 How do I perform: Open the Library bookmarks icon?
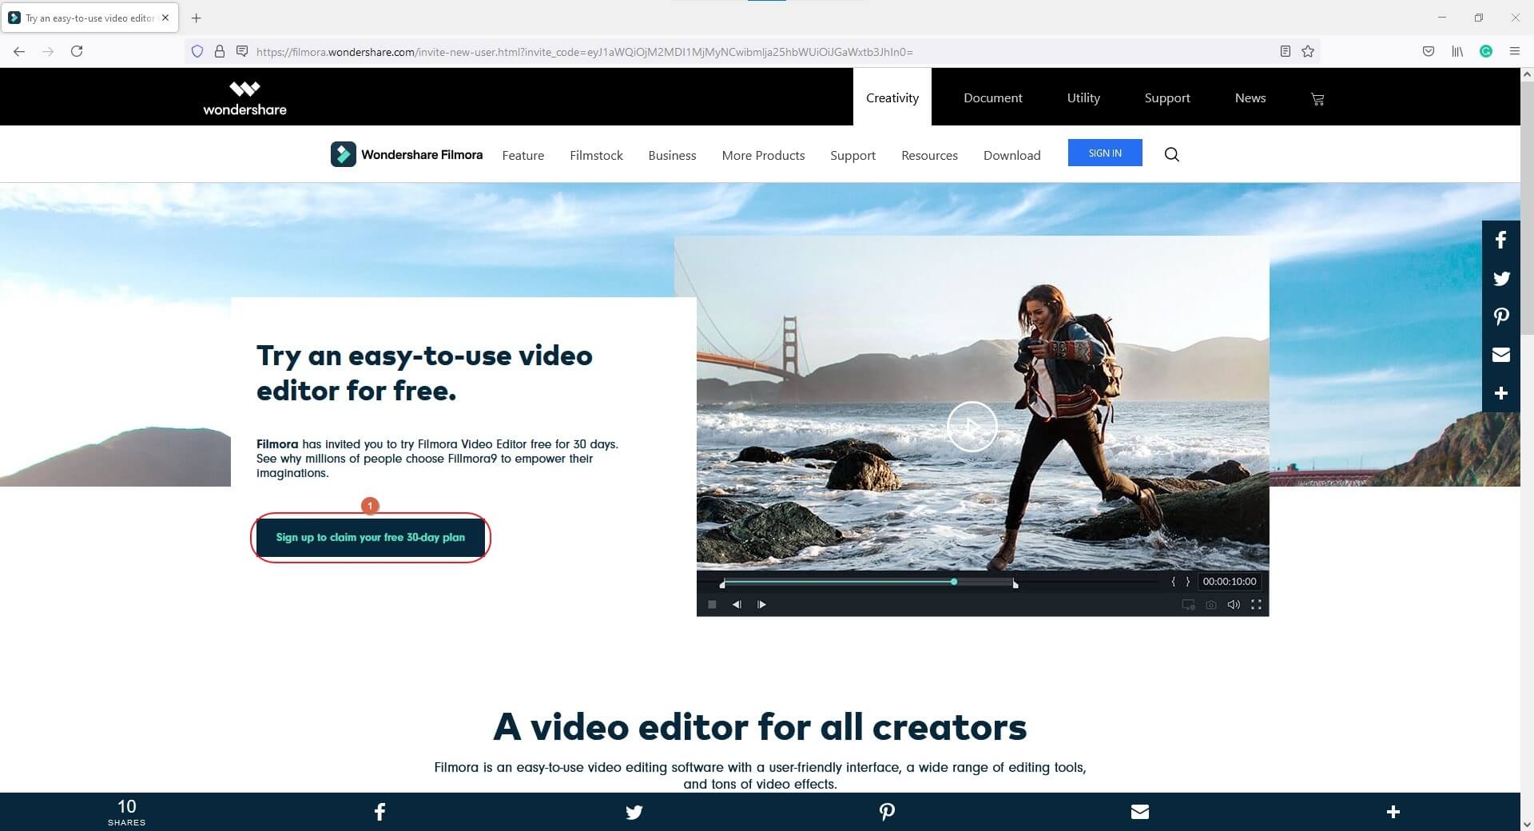[1457, 51]
